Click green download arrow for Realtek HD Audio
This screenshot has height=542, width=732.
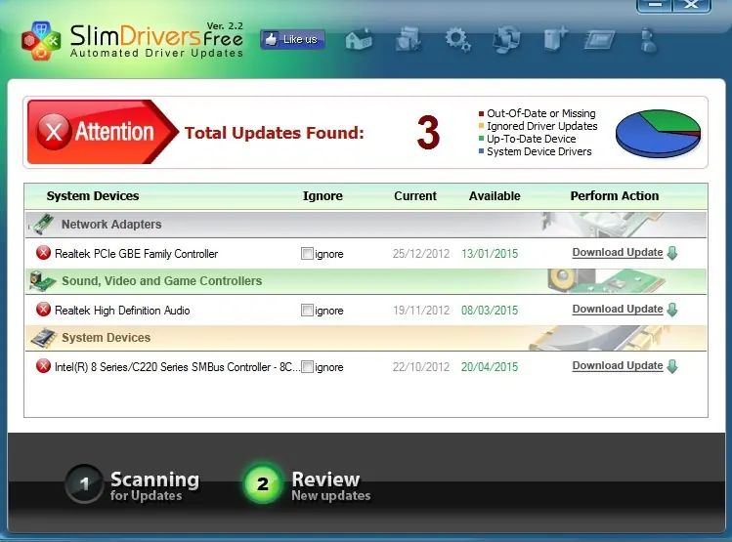pos(672,310)
